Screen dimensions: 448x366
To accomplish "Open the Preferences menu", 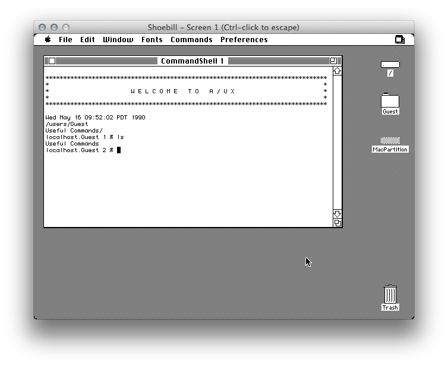I will [x=244, y=40].
